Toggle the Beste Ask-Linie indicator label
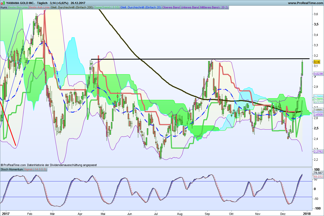Screen dimensions: 324x216 (39, 7)
